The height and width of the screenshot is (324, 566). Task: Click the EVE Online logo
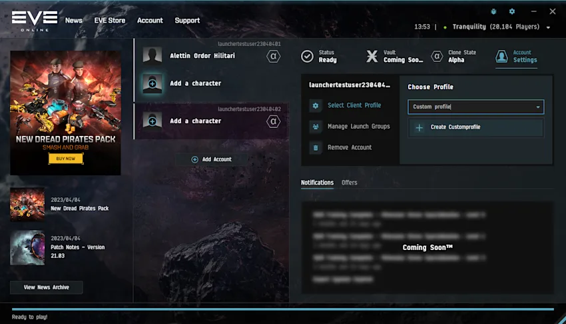(35, 21)
